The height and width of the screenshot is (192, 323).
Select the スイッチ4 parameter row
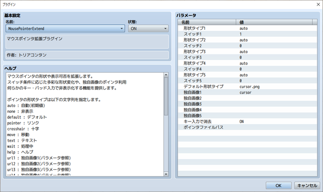coord(247,69)
